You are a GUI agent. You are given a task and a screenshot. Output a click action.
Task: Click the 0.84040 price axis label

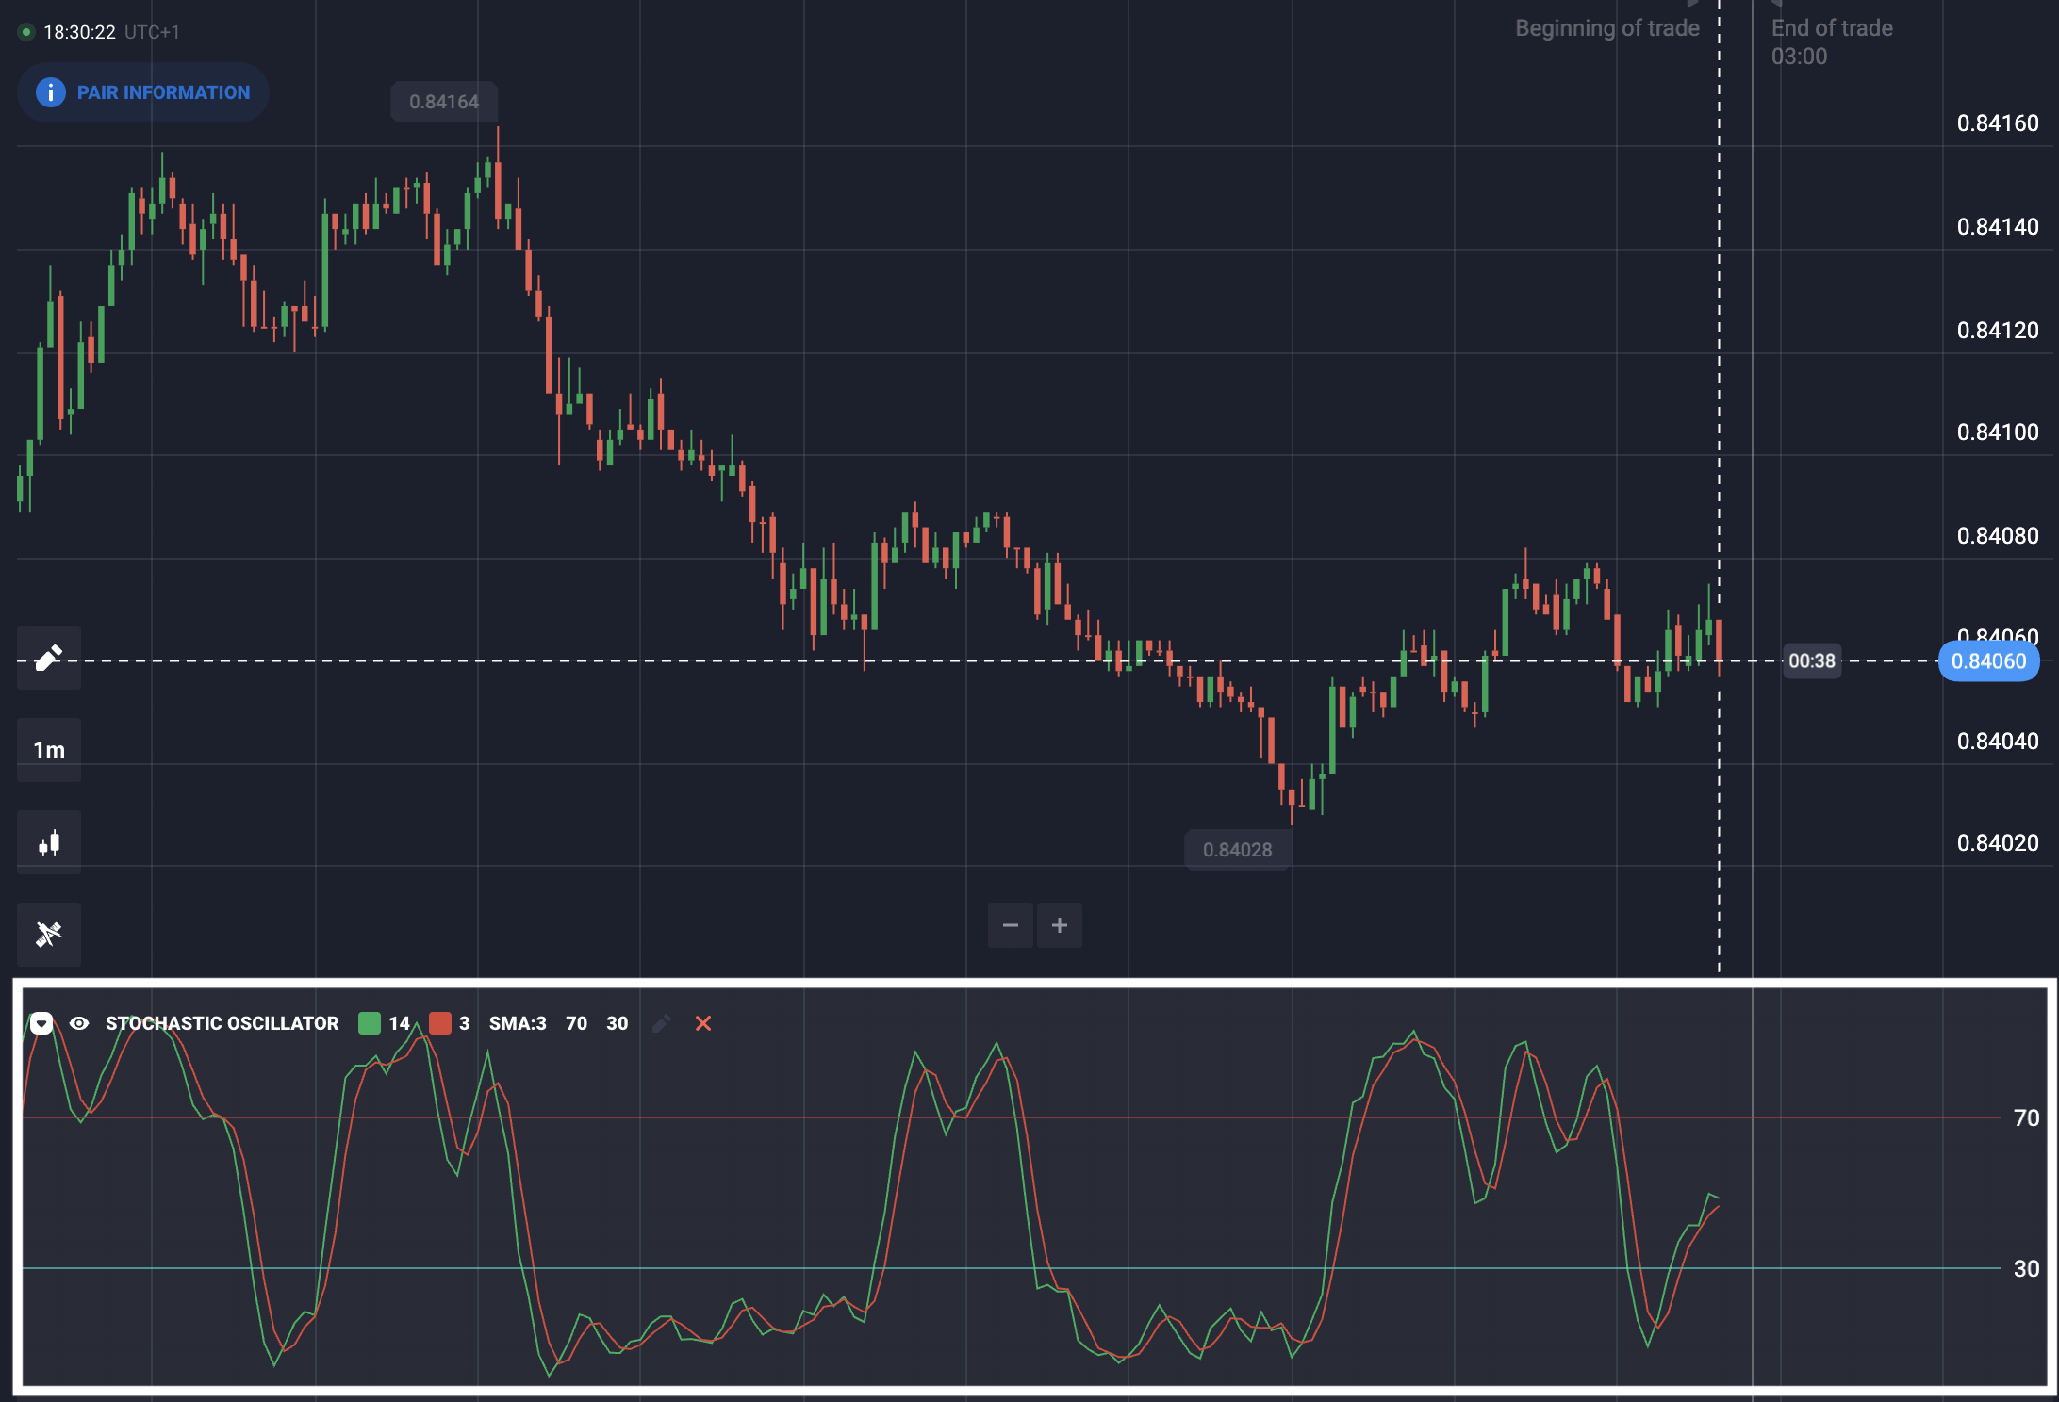(x=1998, y=742)
